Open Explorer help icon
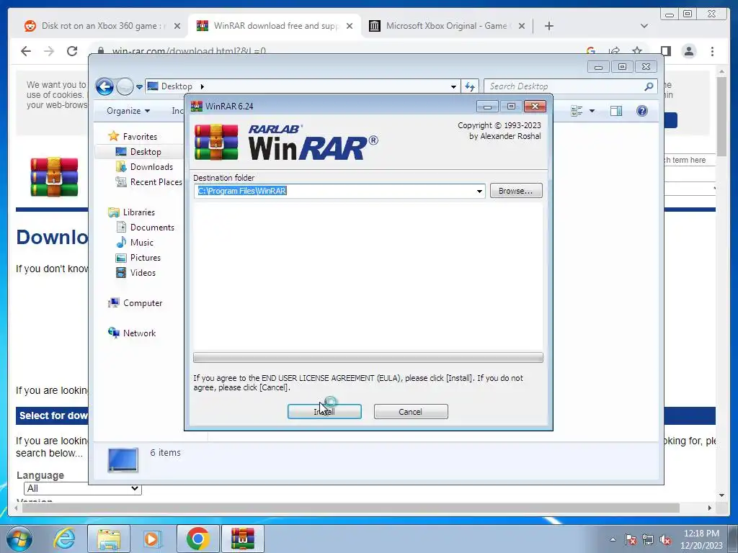 coord(642,111)
